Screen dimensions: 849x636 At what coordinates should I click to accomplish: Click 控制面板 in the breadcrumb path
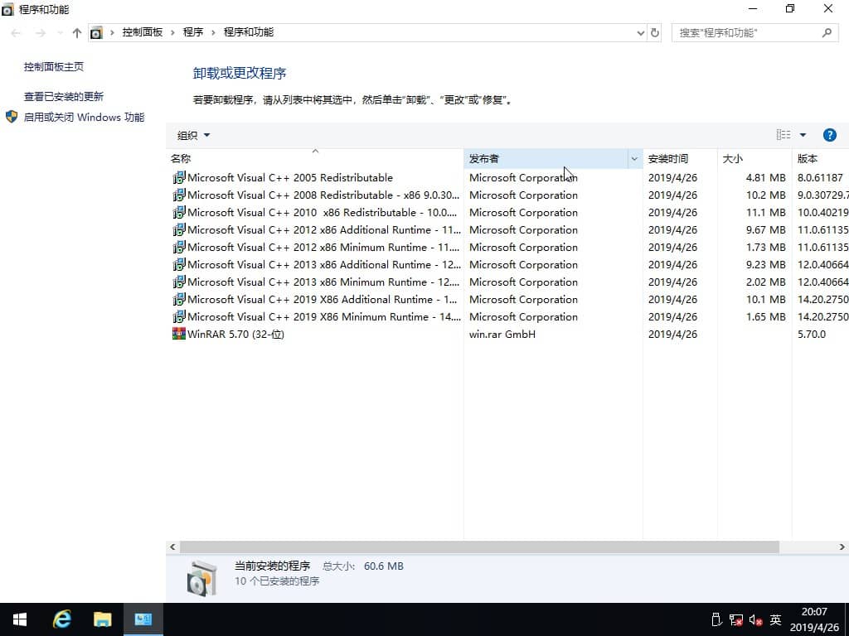point(143,32)
